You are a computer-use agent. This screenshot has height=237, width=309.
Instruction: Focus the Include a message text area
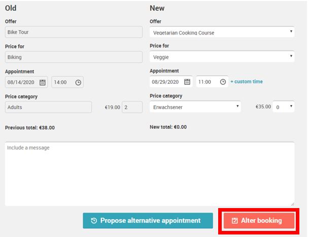point(150,174)
